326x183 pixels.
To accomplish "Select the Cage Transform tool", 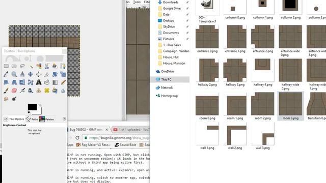I will point(31,82).
